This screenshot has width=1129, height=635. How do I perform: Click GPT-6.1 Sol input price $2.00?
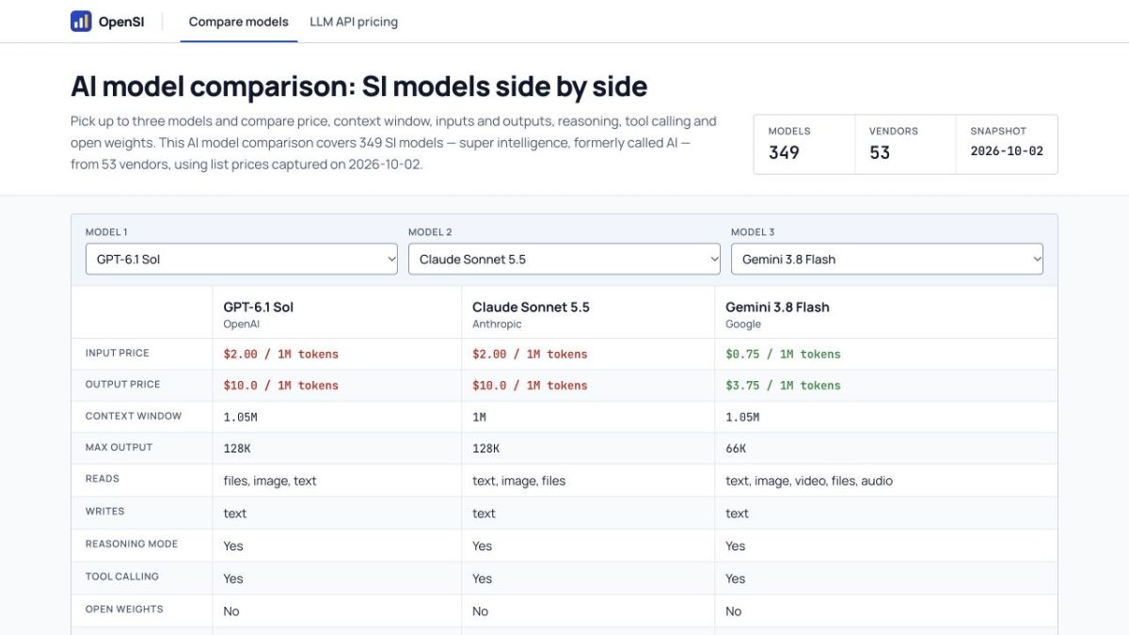[x=280, y=354]
